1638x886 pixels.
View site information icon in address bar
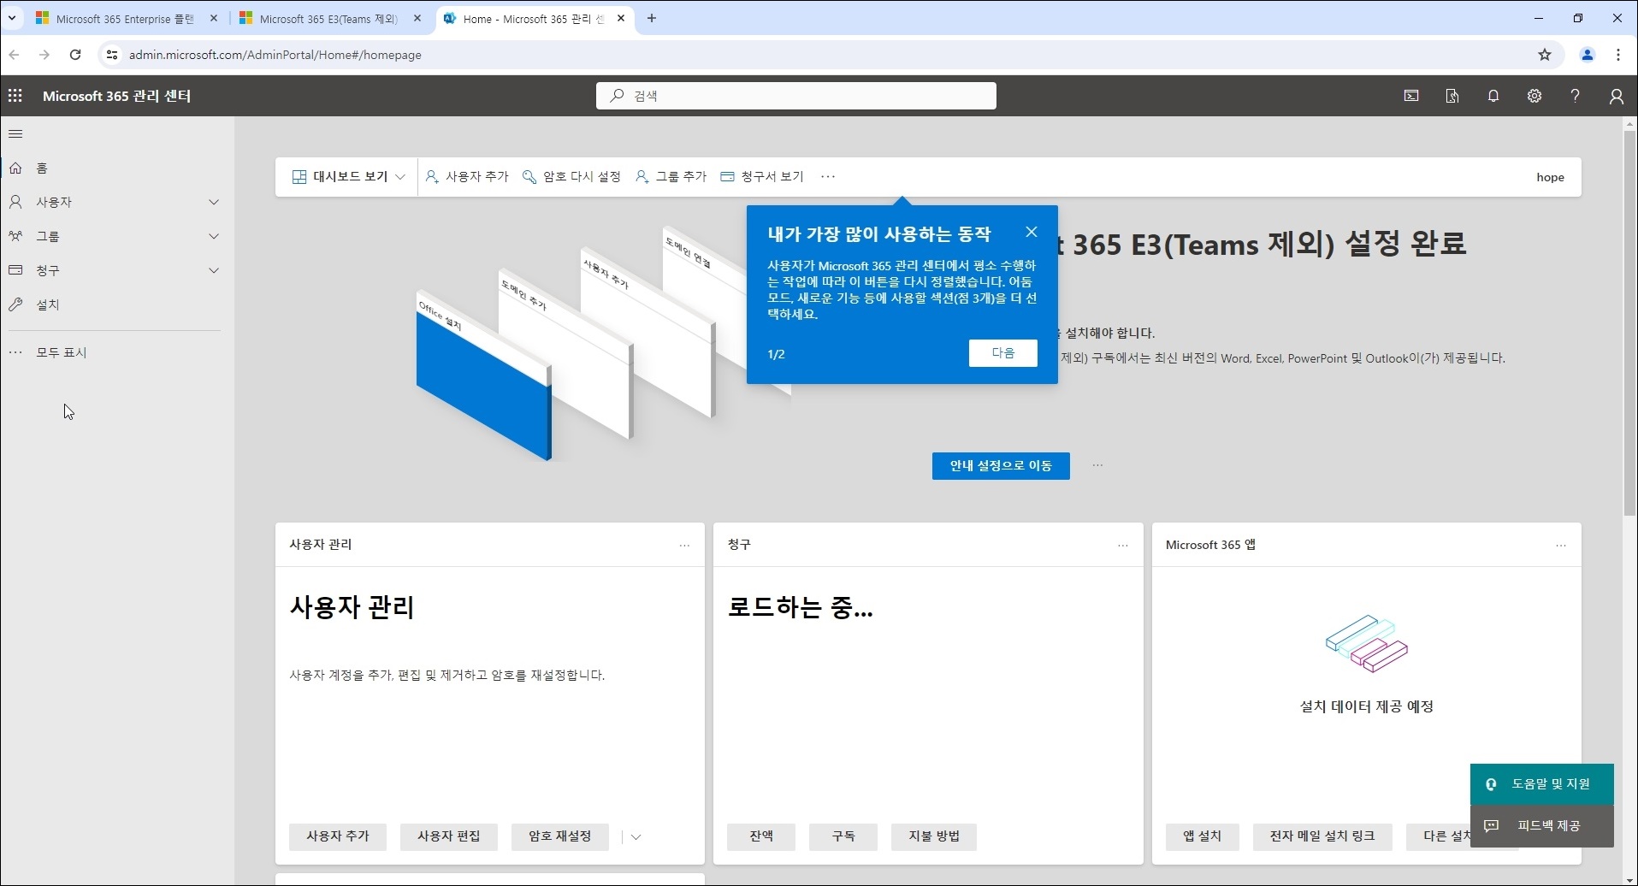point(112,55)
